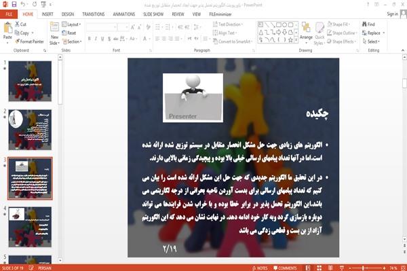Clear all text formatting
The image size is (407, 271).
pyautogui.click(x=148, y=27)
